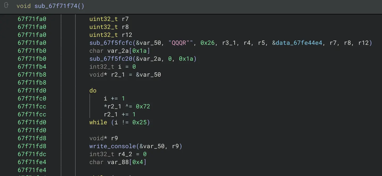Select the 'do' loop keyword
The width and height of the screenshot is (382, 176).
click(93, 90)
